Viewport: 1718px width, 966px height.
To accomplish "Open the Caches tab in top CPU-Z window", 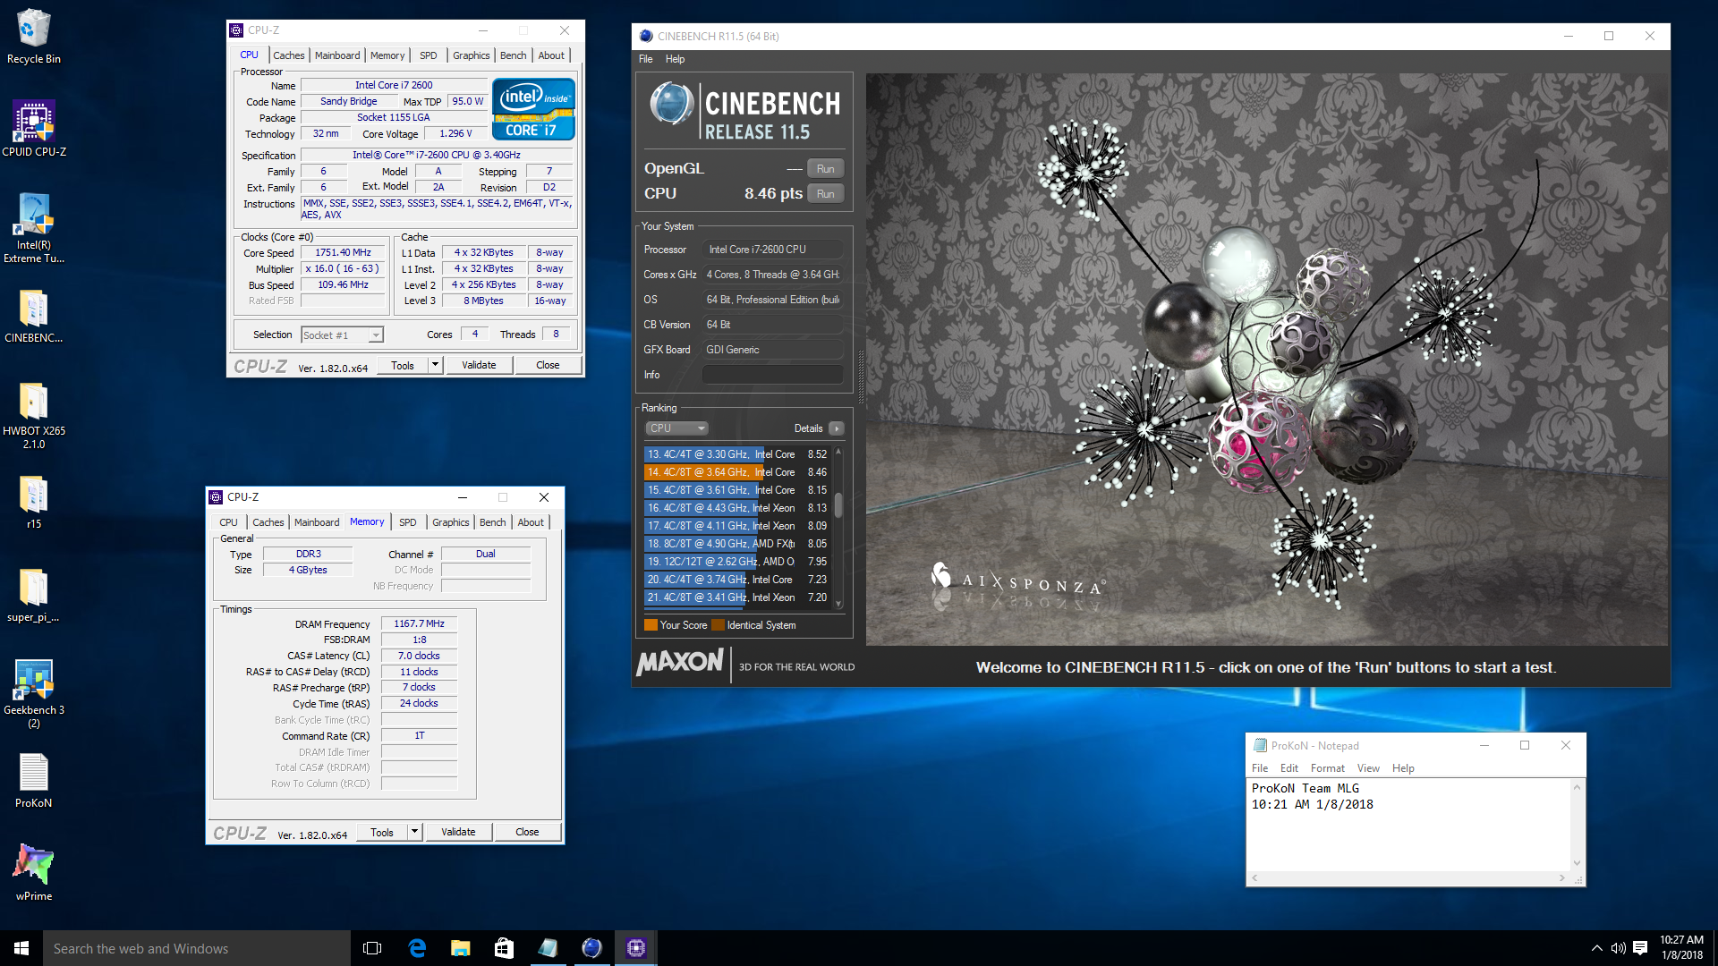I will pos(288,55).
